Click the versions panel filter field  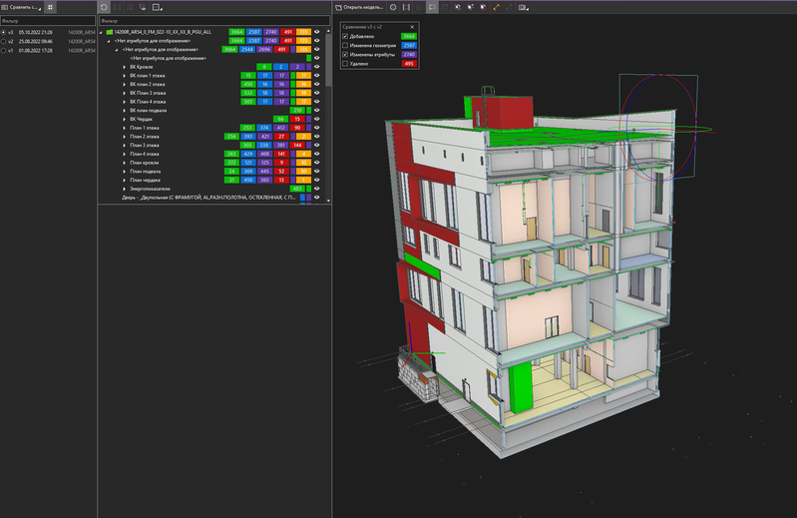tap(48, 21)
